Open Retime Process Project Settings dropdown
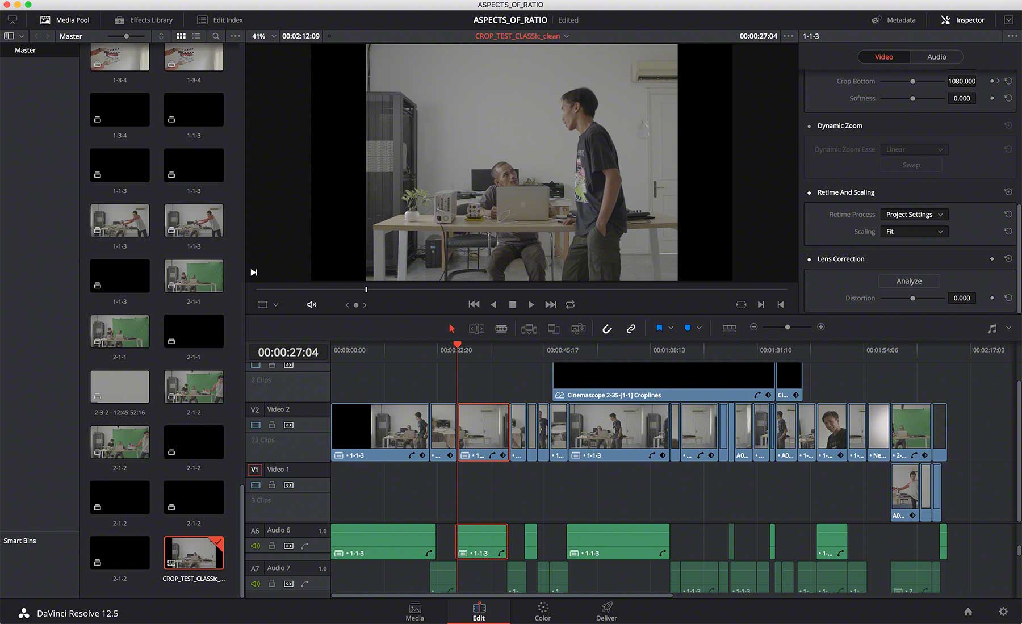Screen dimensions: 1022x624 pos(914,215)
